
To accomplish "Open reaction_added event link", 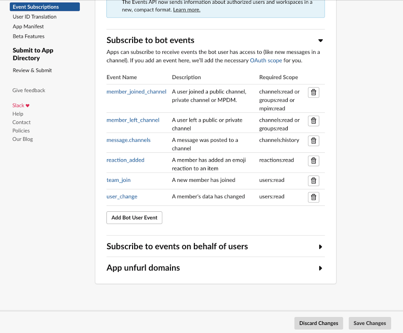I will [x=125, y=160].
